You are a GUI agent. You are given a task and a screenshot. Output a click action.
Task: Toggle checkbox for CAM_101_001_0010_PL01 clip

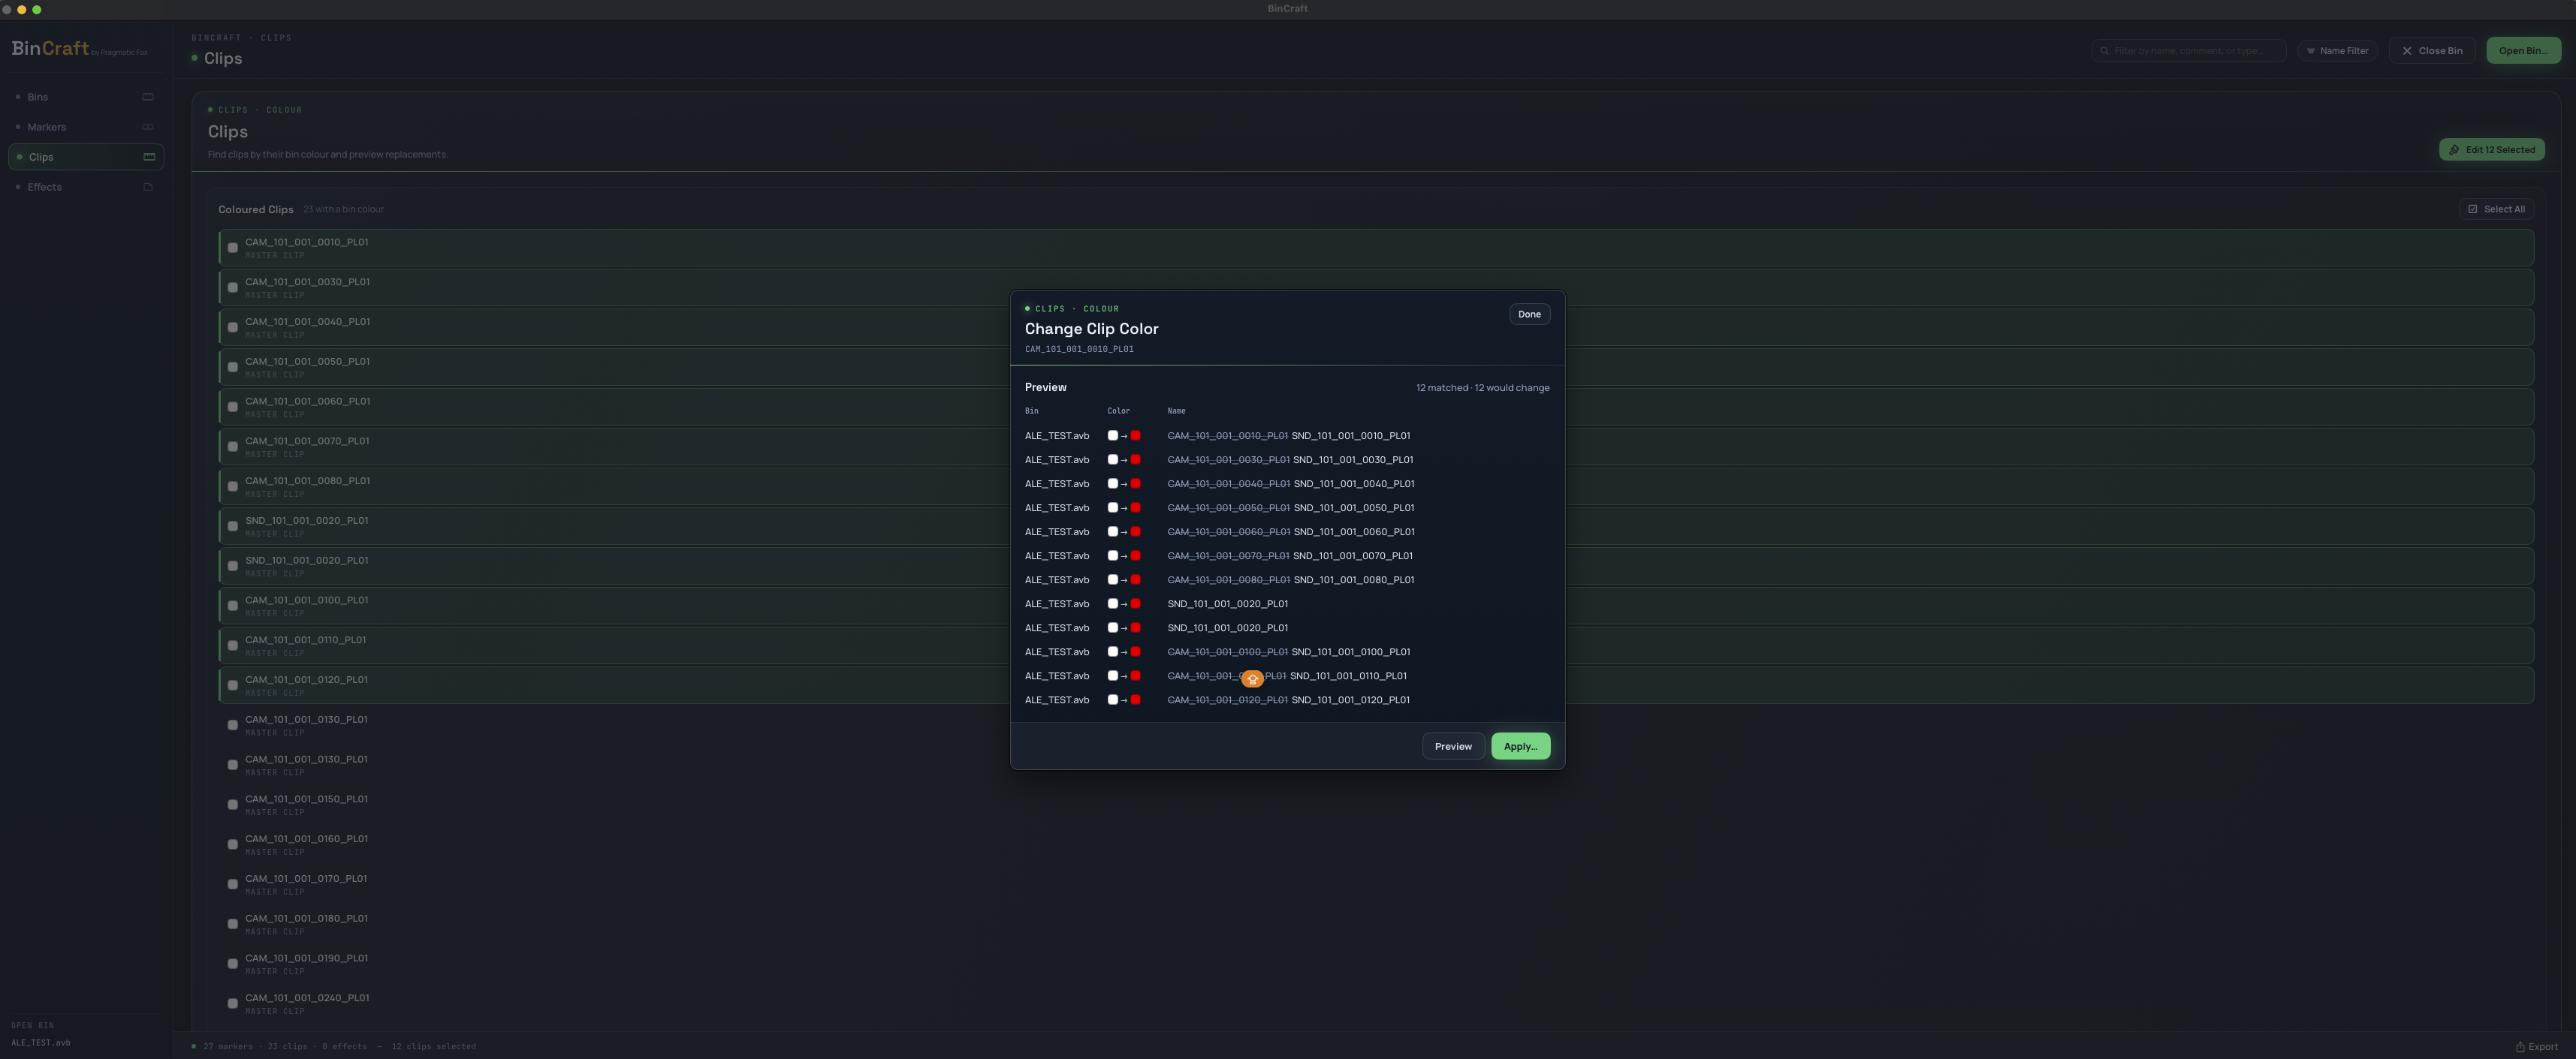click(233, 248)
